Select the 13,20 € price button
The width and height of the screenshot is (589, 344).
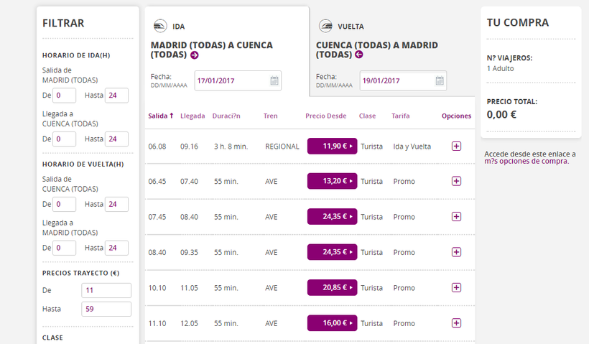[332, 181]
